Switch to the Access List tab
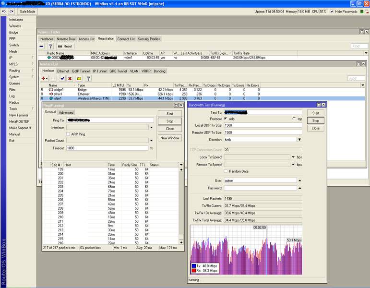370x288 pixels. coord(86,39)
